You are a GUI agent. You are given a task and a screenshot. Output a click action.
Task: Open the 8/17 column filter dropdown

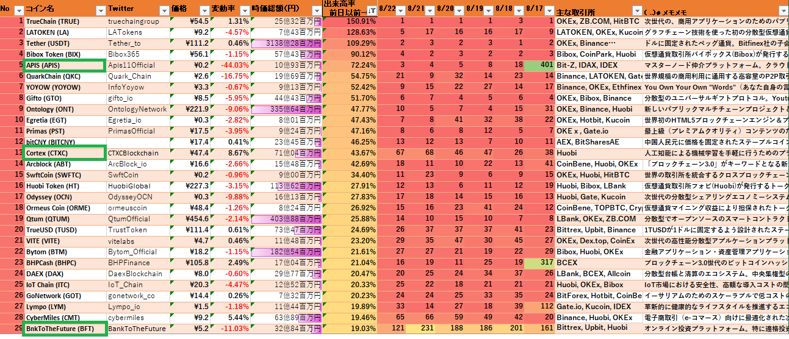(x=549, y=10)
